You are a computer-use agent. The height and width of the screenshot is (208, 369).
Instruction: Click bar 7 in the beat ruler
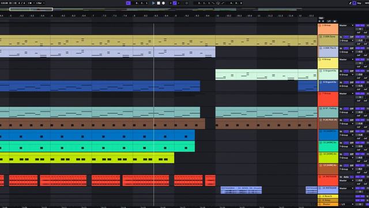click(93, 16)
